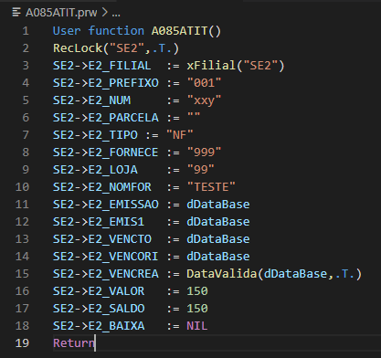The height and width of the screenshot is (358, 381).
Task: Click function name A085ATIT()
Action: (186, 31)
